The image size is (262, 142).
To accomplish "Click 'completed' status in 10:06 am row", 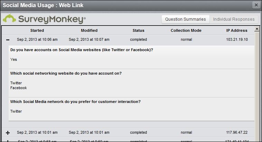I will (x=139, y=40).
